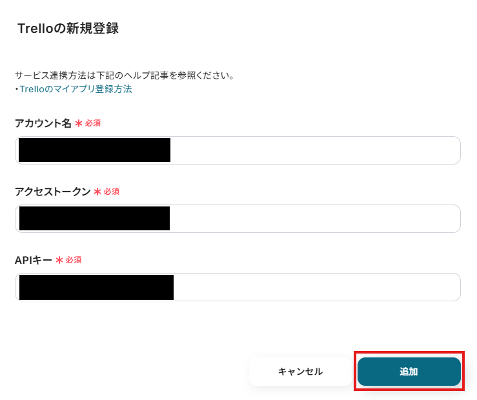Image resolution: width=477 pixels, height=400 pixels.
Task: Click the red asterisk next to アクセストークン
Action: click(97, 192)
